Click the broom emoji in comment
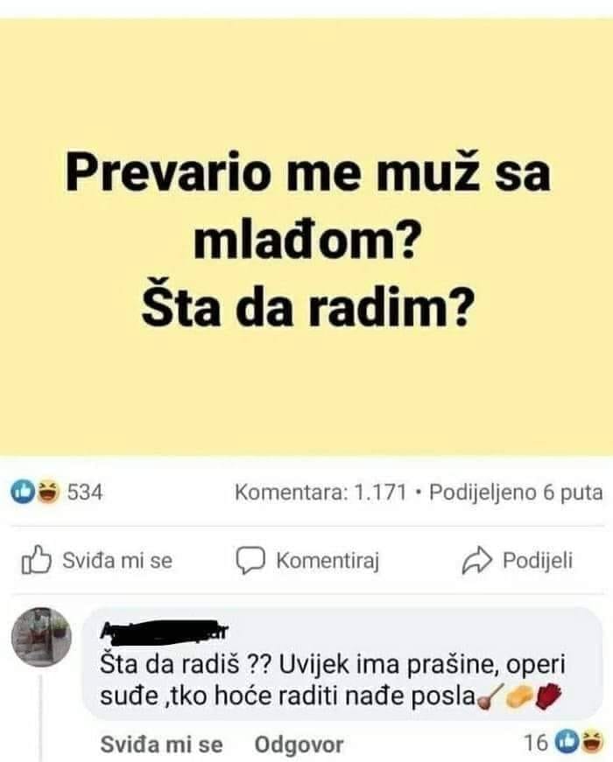This screenshot has height=762, width=613. tap(490, 697)
